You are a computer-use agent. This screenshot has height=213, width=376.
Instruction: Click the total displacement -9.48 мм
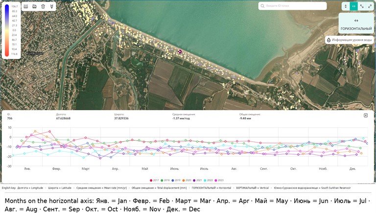pos(245,118)
